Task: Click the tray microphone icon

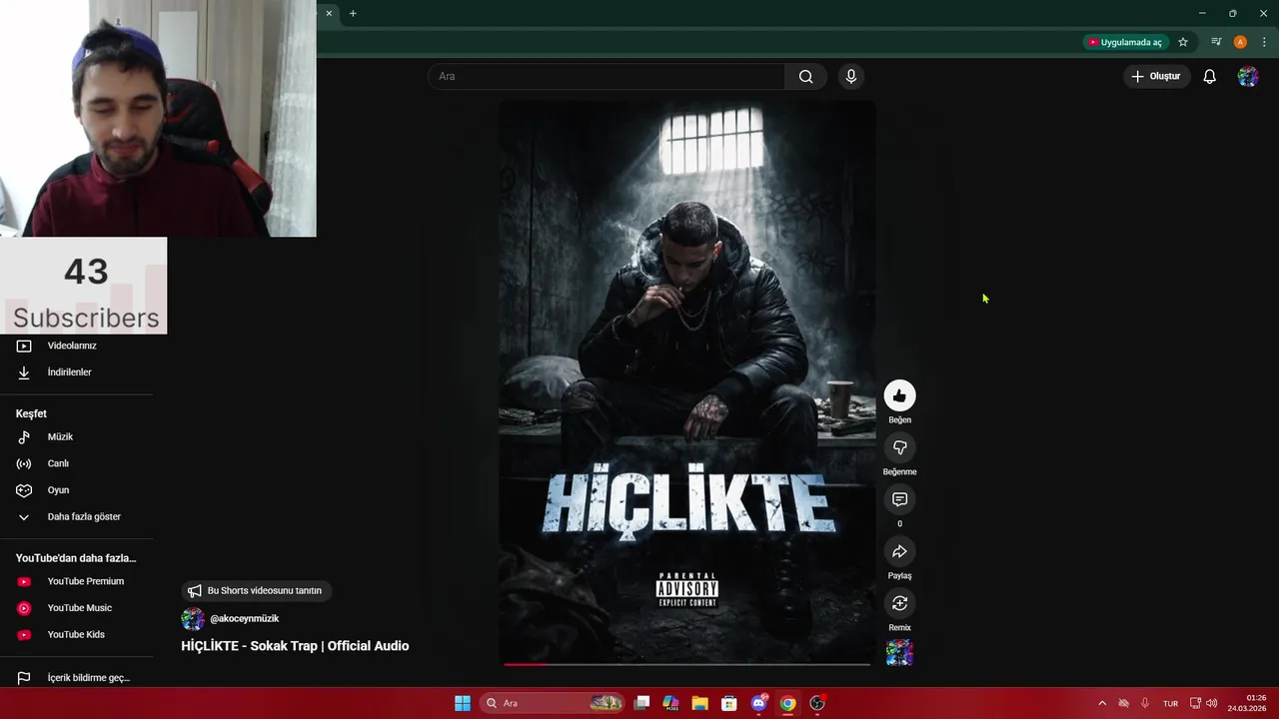Action: tap(1145, 703)
